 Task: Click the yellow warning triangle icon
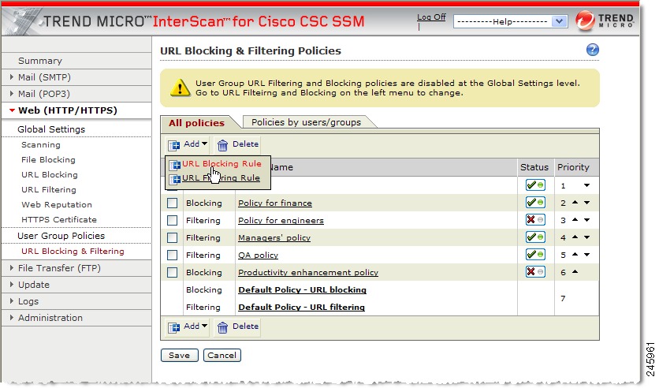180,88
